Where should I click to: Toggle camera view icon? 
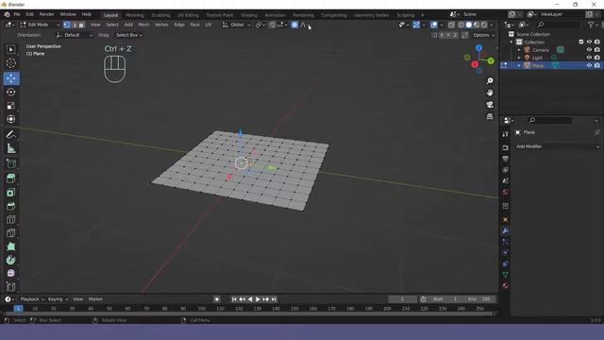coord(490,105)
